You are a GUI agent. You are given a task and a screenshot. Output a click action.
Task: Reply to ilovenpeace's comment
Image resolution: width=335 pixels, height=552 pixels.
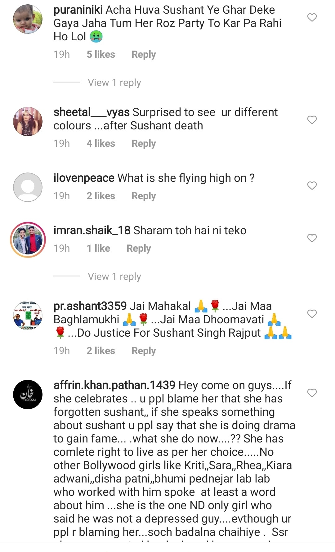144,196
